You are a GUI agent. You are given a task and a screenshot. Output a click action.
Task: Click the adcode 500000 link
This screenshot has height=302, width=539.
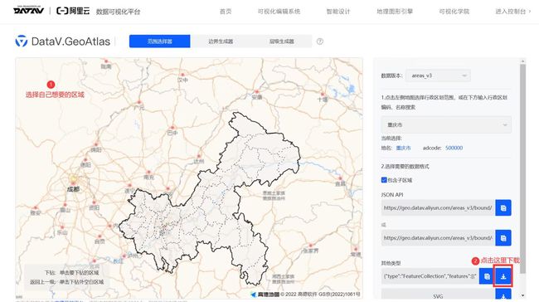click(x=454, y=148)
